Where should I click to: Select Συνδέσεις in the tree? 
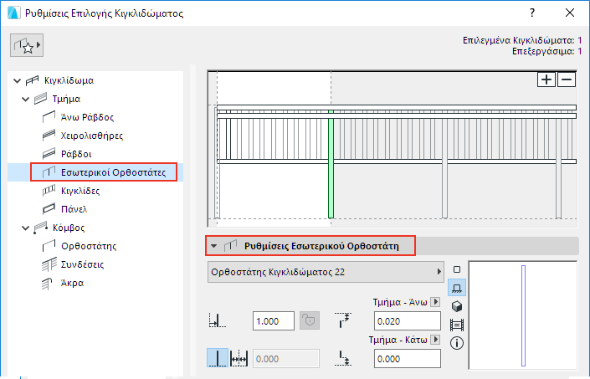point(82,264)
